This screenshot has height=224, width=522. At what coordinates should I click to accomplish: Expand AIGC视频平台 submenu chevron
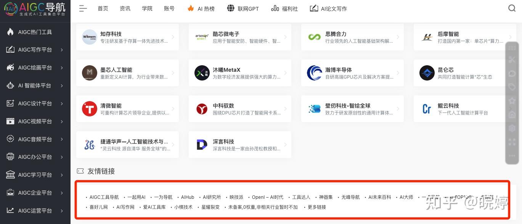tap(62, 121)
